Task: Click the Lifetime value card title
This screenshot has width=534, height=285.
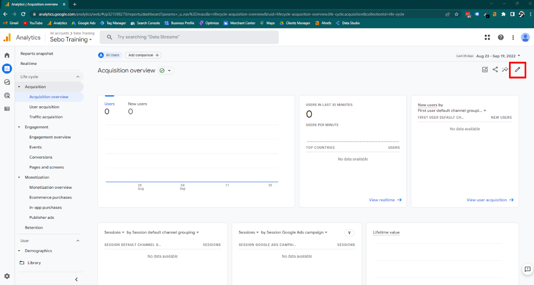Action: point(386,233)
